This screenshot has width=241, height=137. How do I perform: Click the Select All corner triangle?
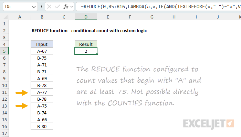(x=6, y=17)
